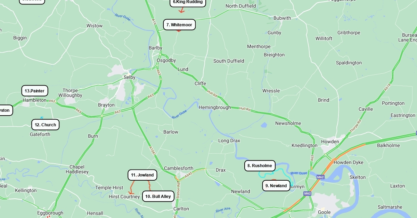Click the 10. Bull Alley label
417x218 pixels.
[158, 196]
